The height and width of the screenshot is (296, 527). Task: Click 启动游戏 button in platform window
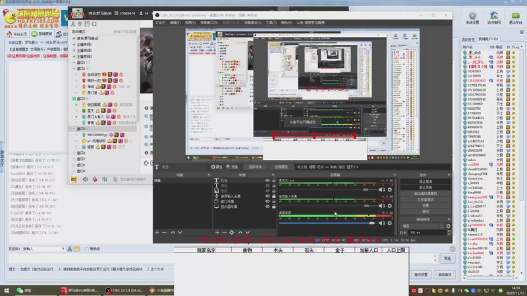(445, 274)
